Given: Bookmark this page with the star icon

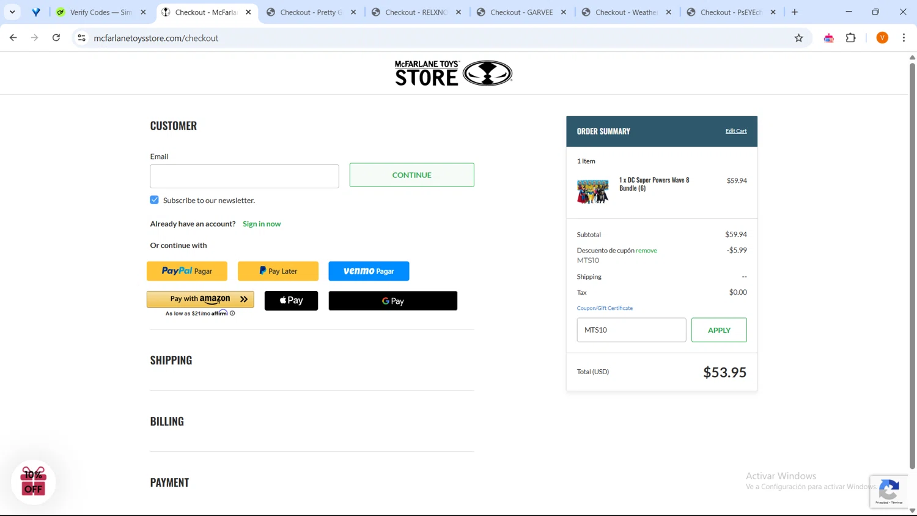Looking at the screenshot, I should point(798,38).
